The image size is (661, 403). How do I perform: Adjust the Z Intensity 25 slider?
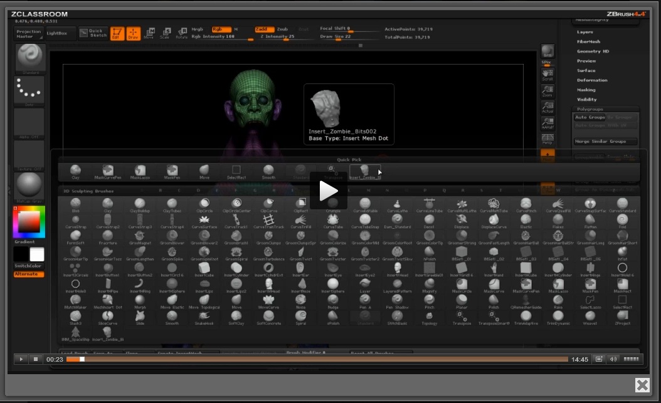coord(278,37)
